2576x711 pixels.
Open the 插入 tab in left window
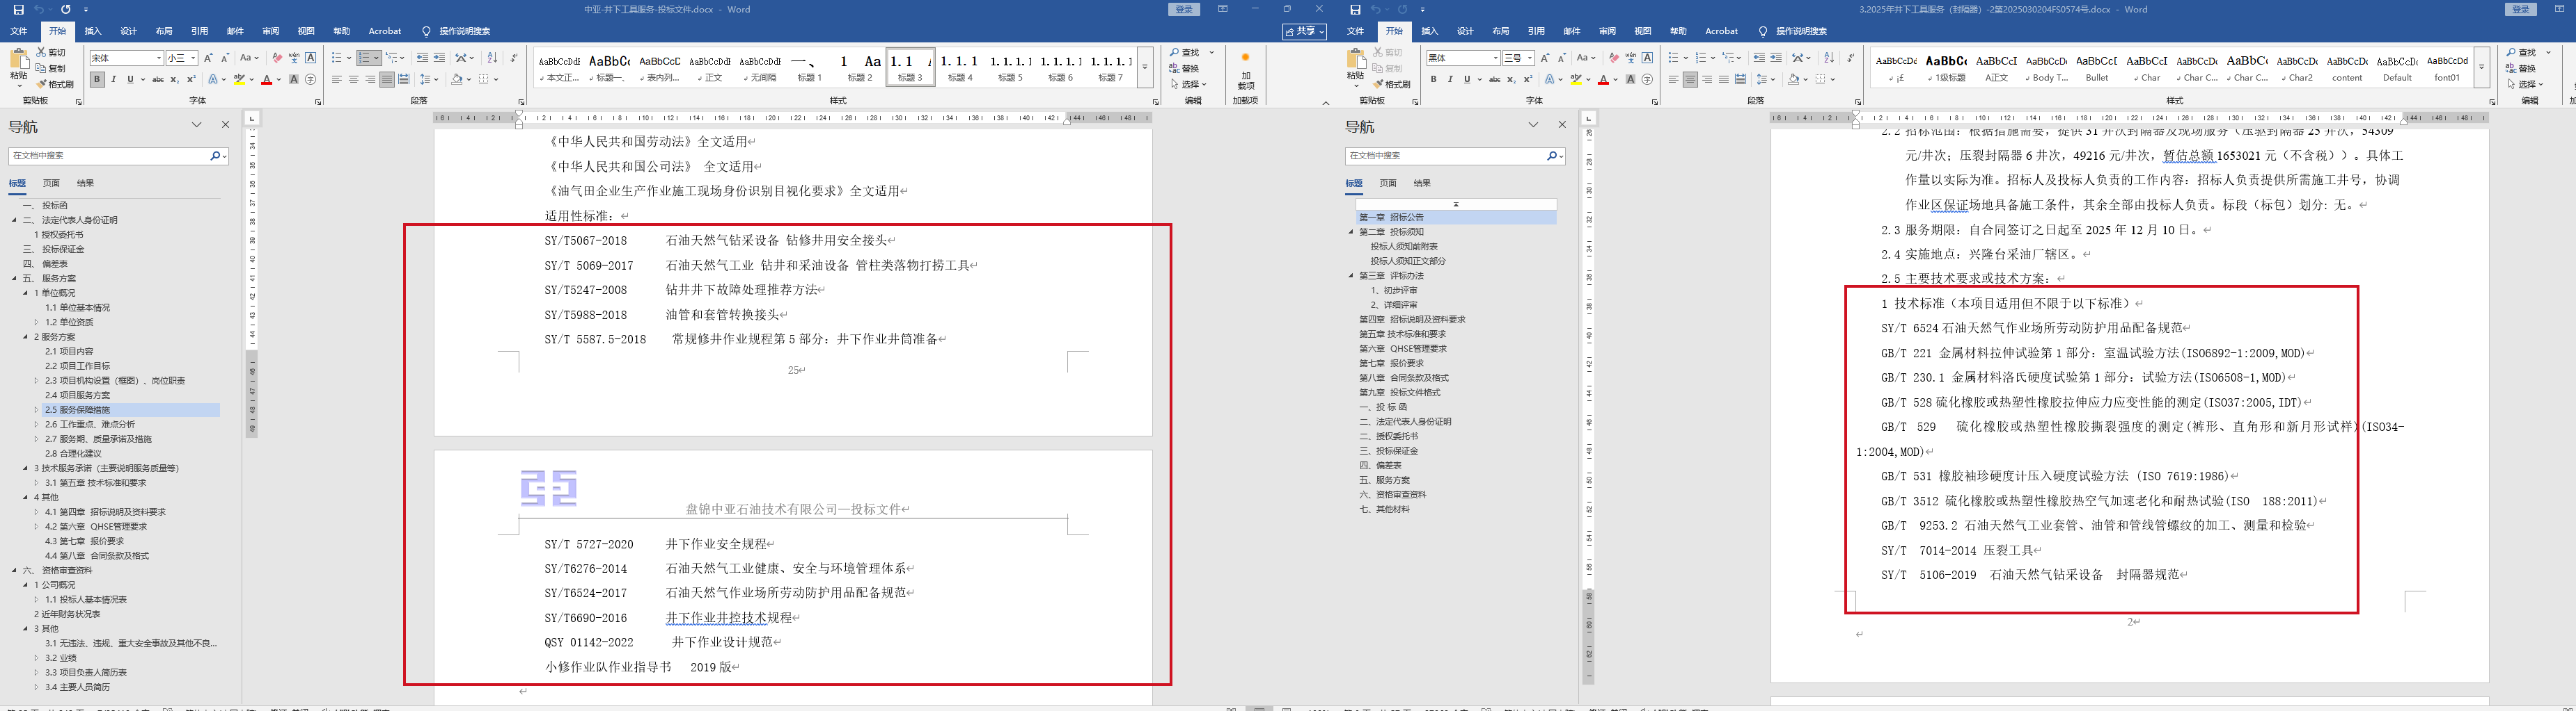[x=93, y=31]
